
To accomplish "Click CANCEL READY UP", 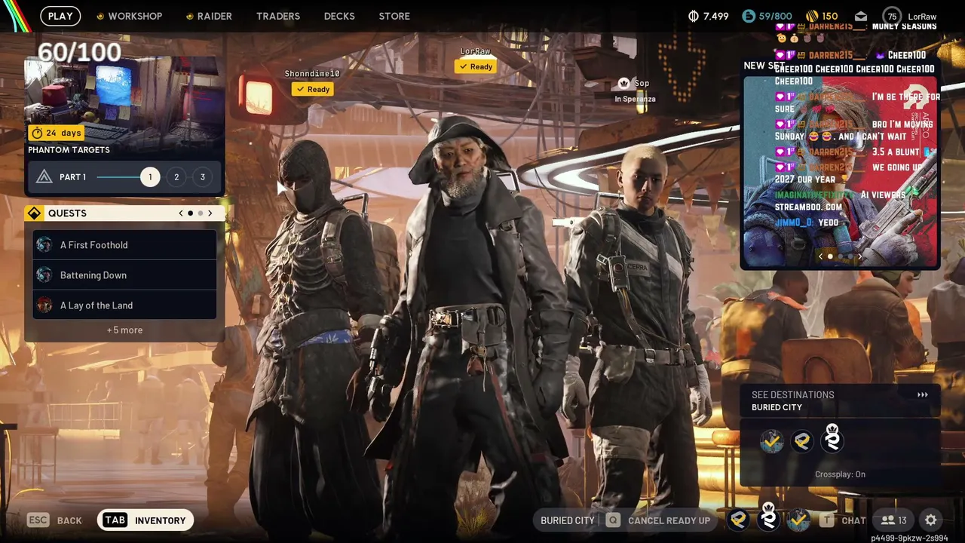I will point(669,520).
